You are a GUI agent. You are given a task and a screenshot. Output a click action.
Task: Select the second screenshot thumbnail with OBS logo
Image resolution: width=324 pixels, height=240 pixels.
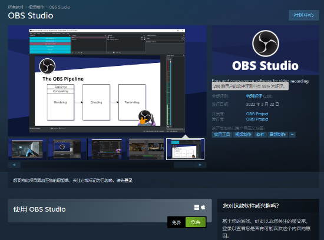click(x=67, y=149)
